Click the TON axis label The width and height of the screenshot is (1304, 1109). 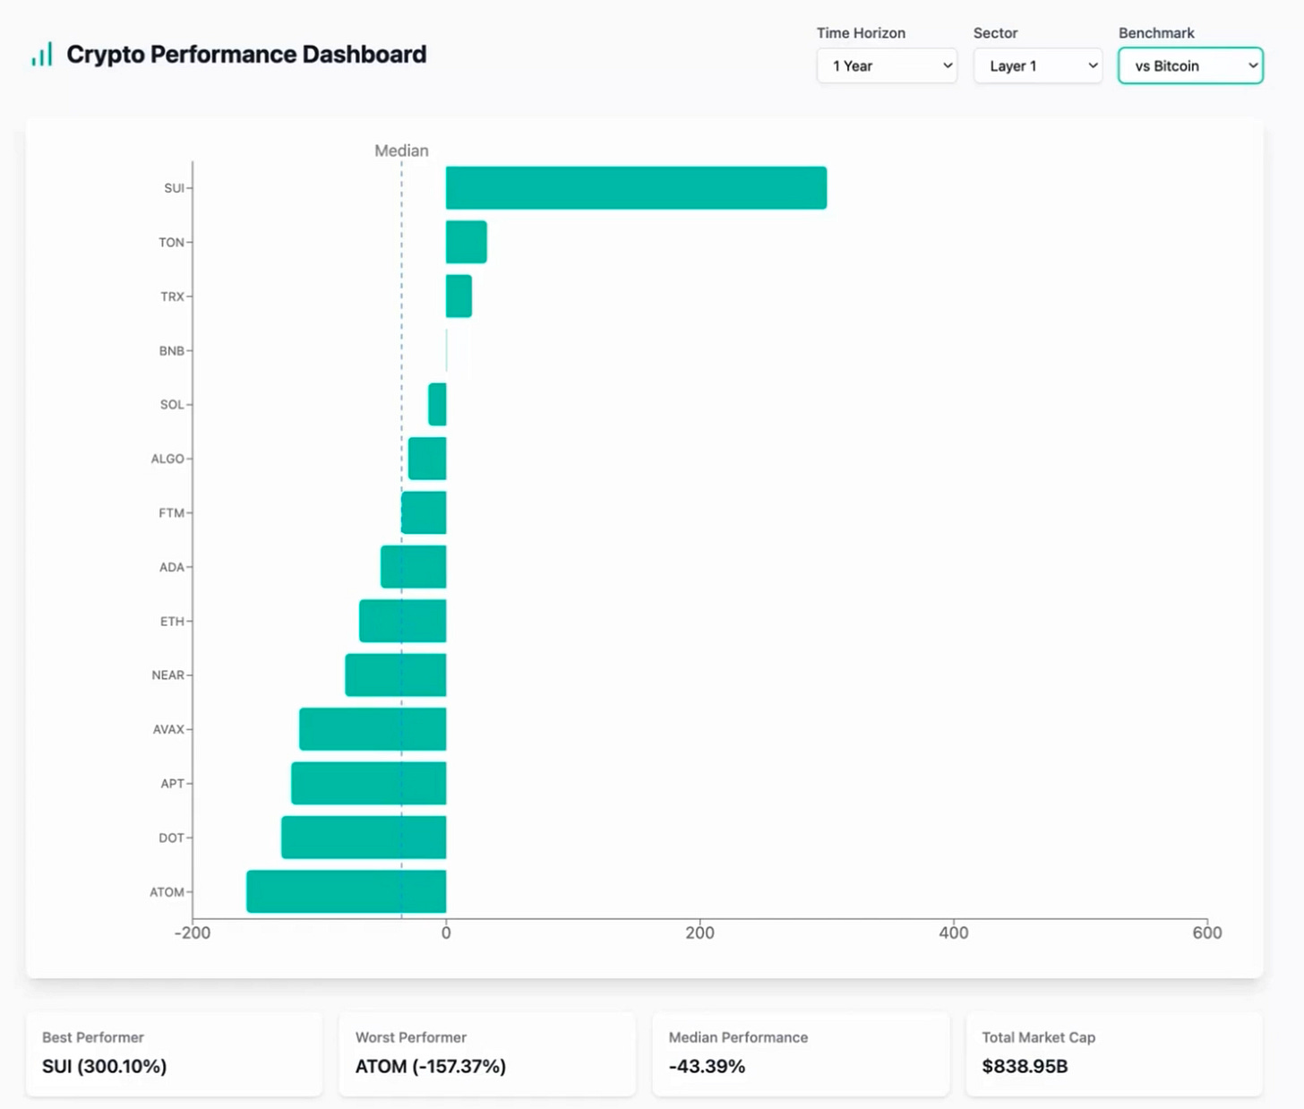(x=171, y=242)
